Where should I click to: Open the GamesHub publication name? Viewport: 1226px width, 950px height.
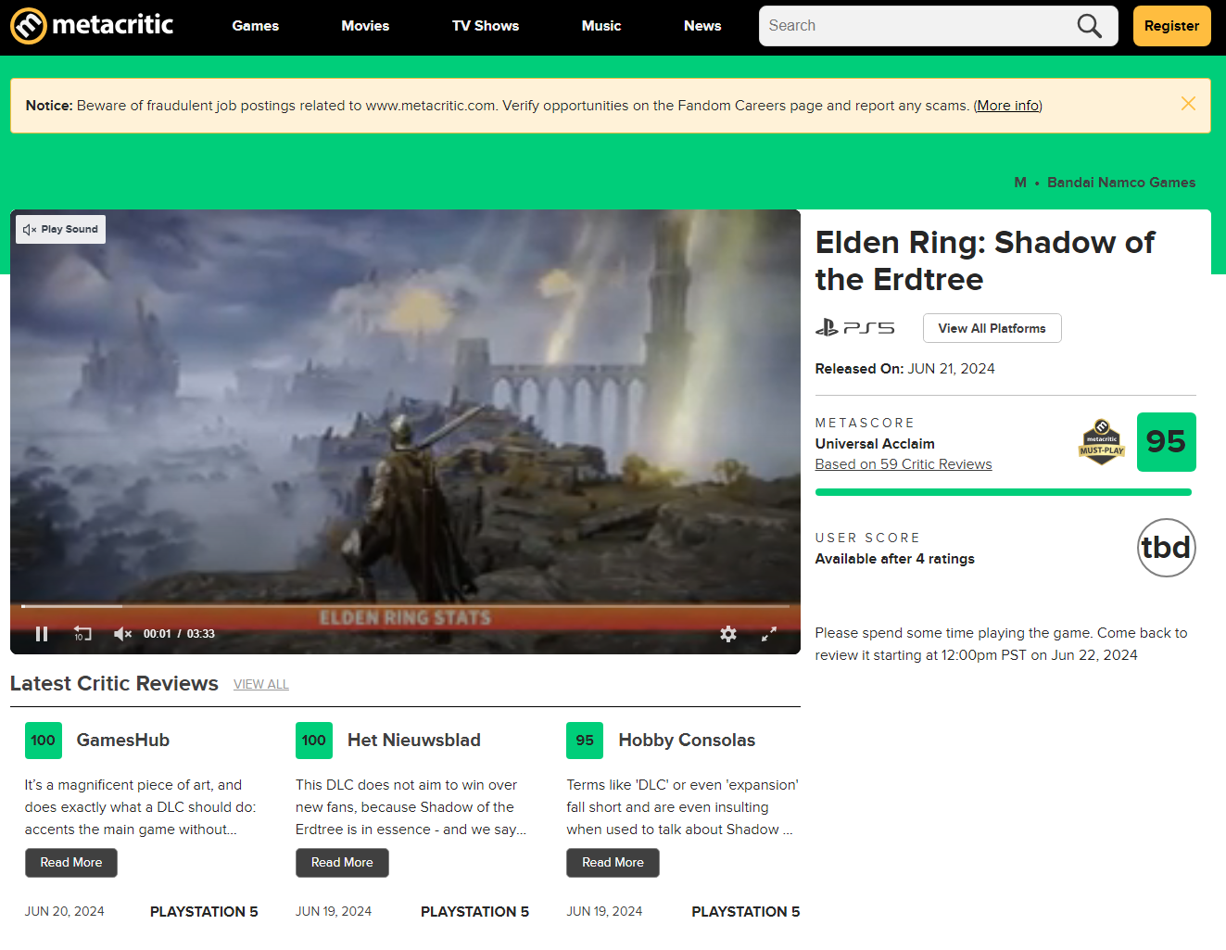(123, 741)
